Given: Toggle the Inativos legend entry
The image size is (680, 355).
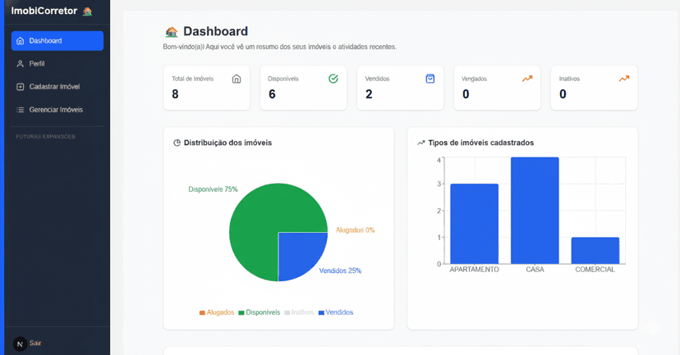Looking at the screenshot, I should pos(299,312).
